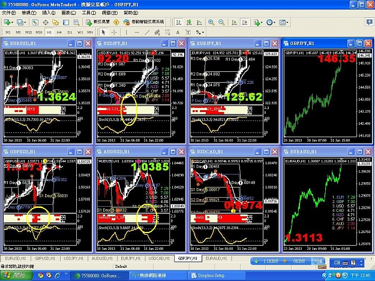Open the 插入 Insert menu
The width and height of the screenshot is (375, 281).
click(x=49, y=13)
